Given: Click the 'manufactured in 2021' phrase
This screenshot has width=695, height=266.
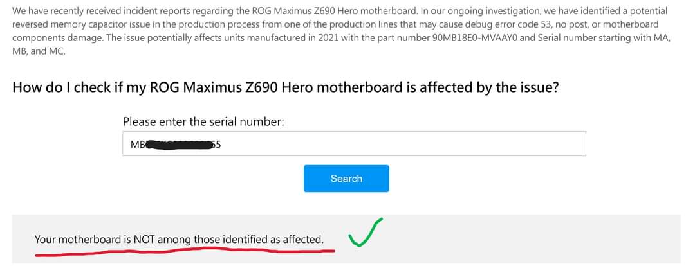Looking at the screenshot, I should tap(295, 38).
